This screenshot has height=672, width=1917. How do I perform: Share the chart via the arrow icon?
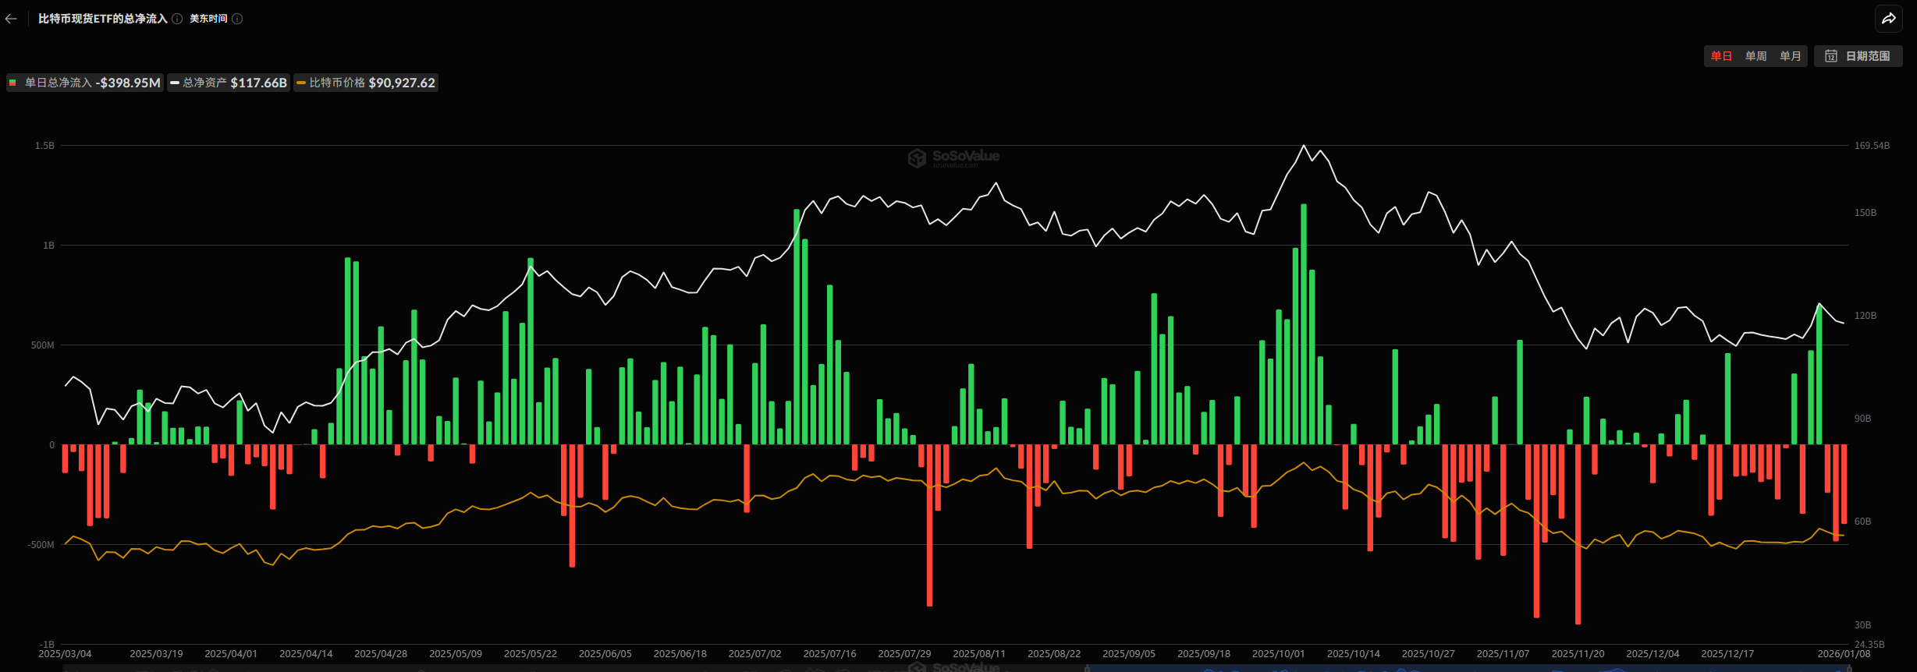tap(1888, 19)
